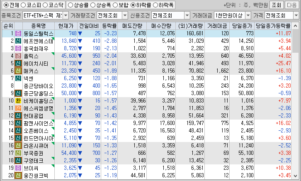Open the 거래대금 dropdown
301x181 pixels.
(248, 15)
